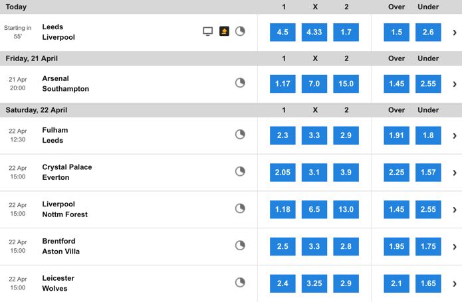Open the Leicester vs Wolves match page
The width and height of the screenshot is (462, 302).
coord(58,283)
